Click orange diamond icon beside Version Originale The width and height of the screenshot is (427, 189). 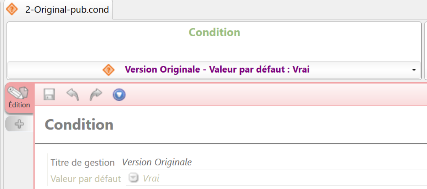[109, 70]
